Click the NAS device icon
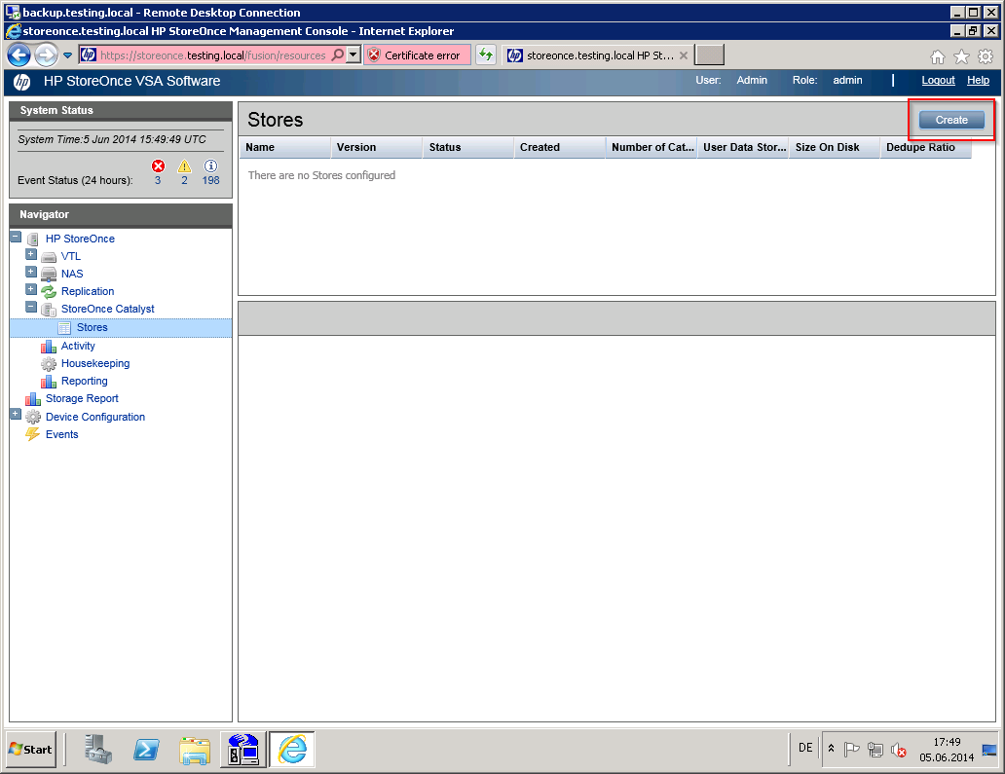The height and width of the screenshot is (774, 1005). pos(49,275)
